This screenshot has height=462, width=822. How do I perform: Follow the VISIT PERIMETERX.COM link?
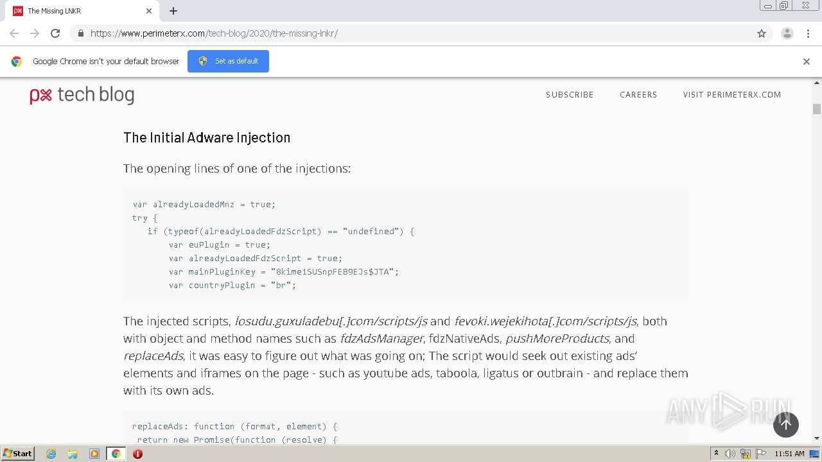pos(731,94)
